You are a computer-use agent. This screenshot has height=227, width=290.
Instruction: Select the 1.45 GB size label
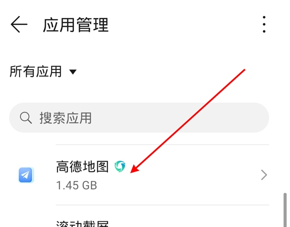pos(76,185)
